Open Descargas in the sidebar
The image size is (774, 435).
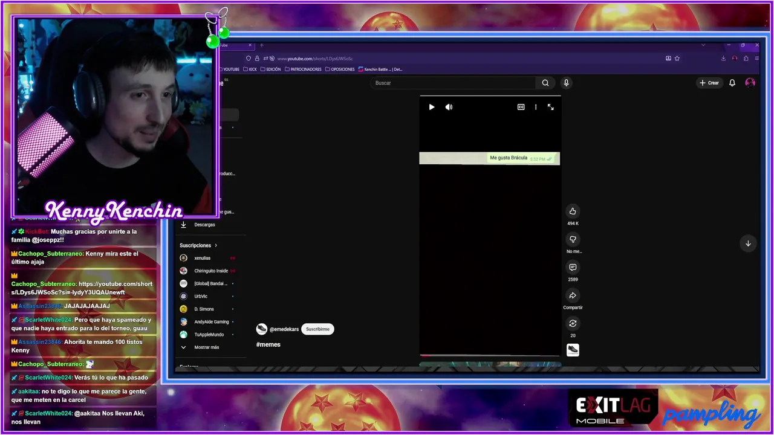click(206, 225)
